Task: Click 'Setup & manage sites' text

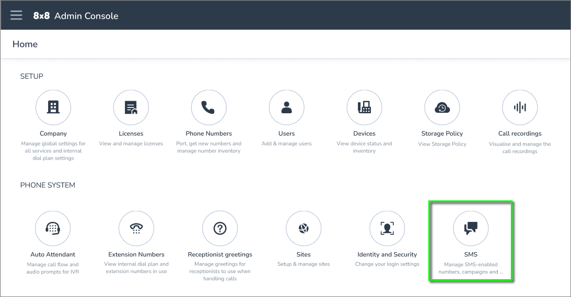Action: point(304,264)
